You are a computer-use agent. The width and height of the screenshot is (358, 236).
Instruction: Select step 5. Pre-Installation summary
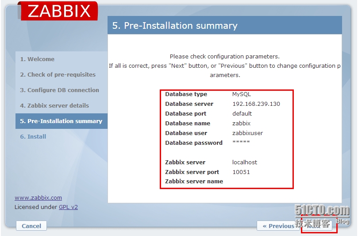pos(61,121)
